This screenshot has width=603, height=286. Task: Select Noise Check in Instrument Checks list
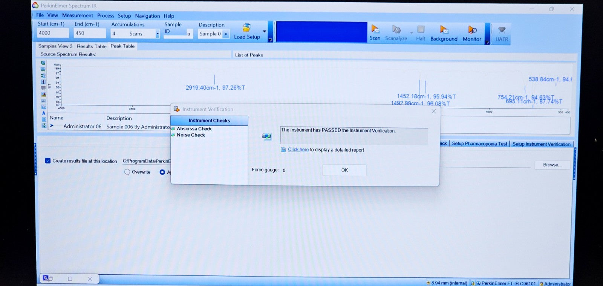[191, 135]
